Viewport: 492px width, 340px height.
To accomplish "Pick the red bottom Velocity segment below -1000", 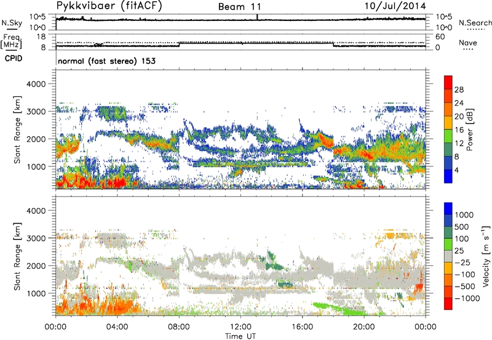I will pos(448,304).
